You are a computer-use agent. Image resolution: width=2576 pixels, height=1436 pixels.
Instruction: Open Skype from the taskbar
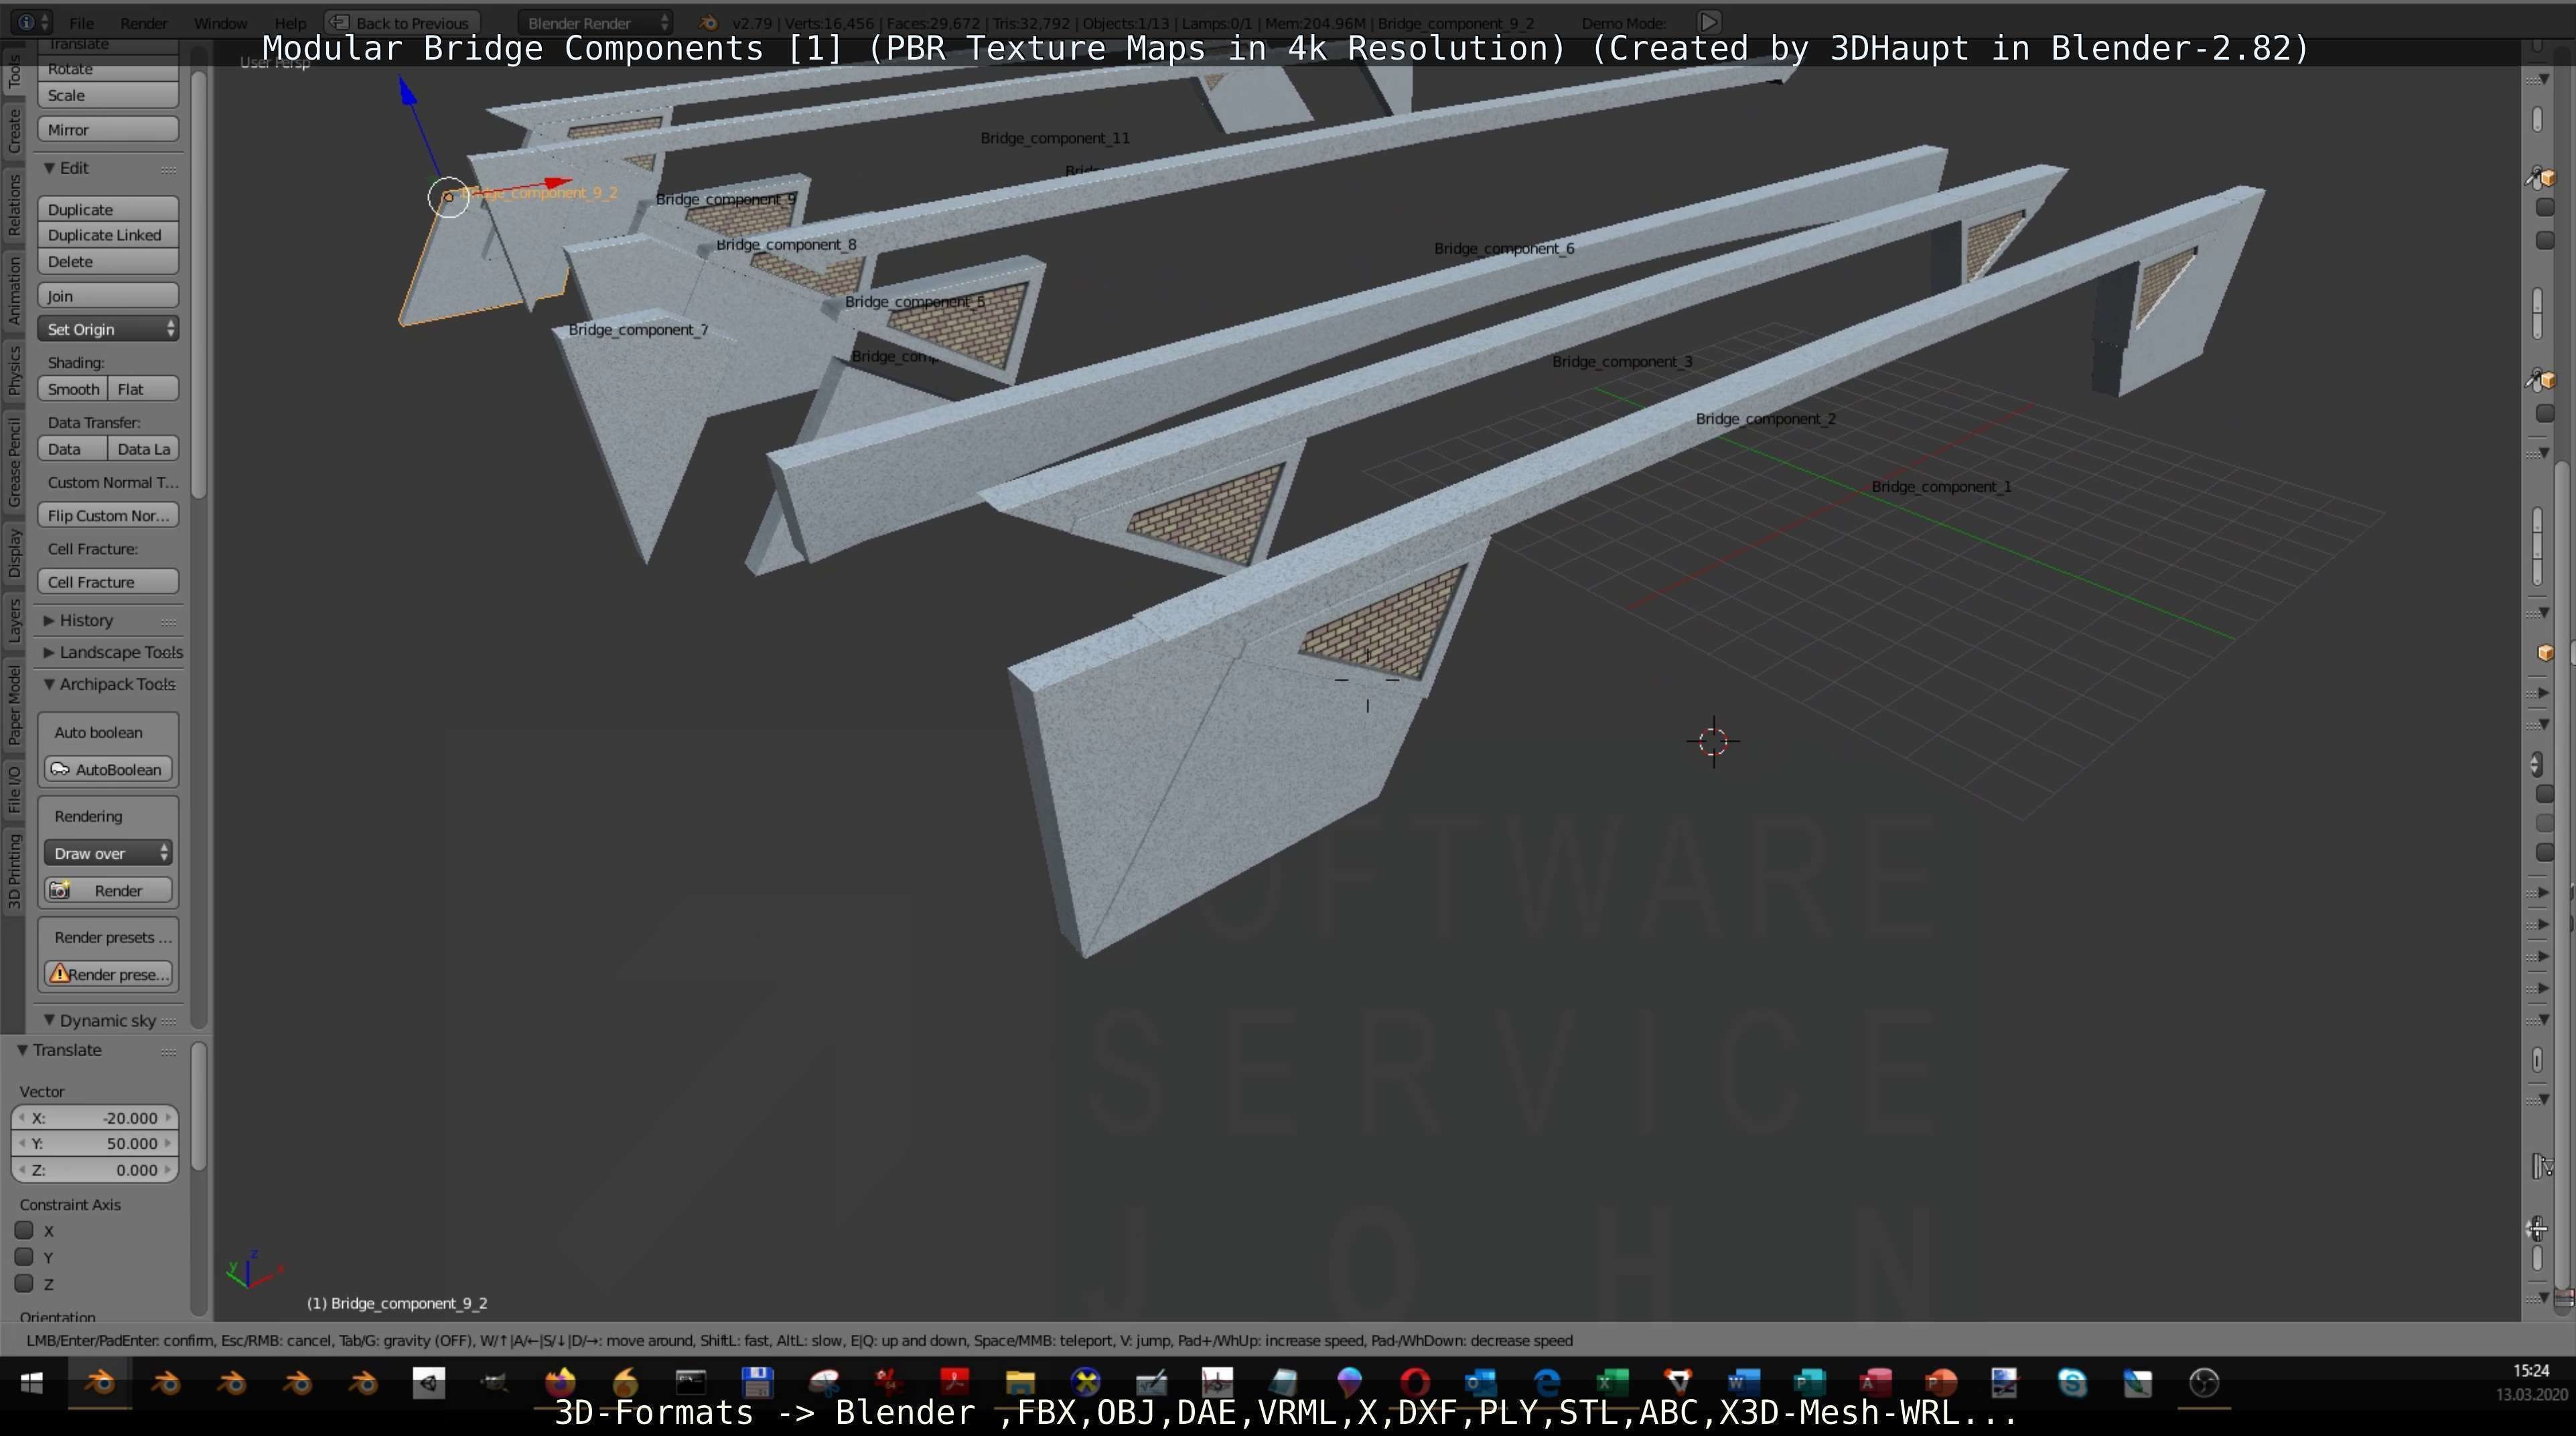pos(2072,1383)
